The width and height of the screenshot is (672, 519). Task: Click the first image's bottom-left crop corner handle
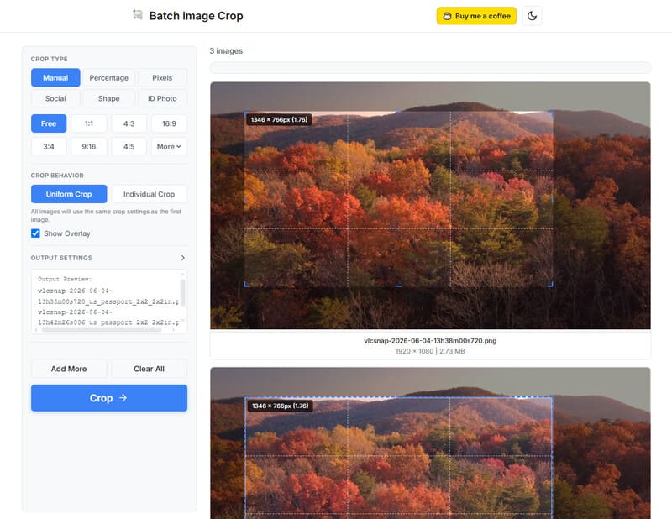pyautogui.click(x=245, y=285)
